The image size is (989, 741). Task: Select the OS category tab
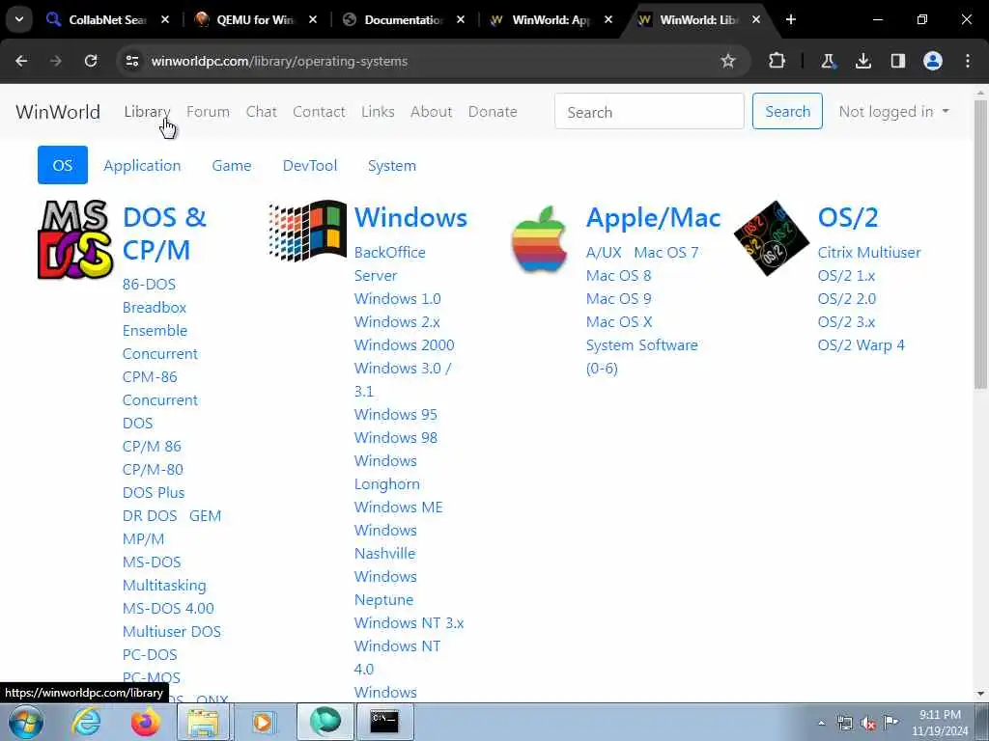click(63, 165)
